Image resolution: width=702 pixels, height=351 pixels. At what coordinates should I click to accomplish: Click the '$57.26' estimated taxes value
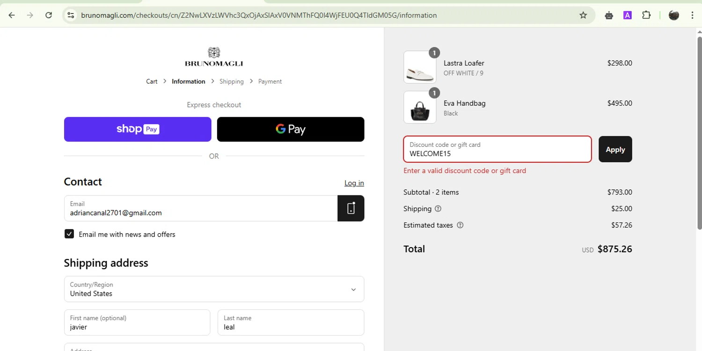pyautogui.click(x=622, y=225)
